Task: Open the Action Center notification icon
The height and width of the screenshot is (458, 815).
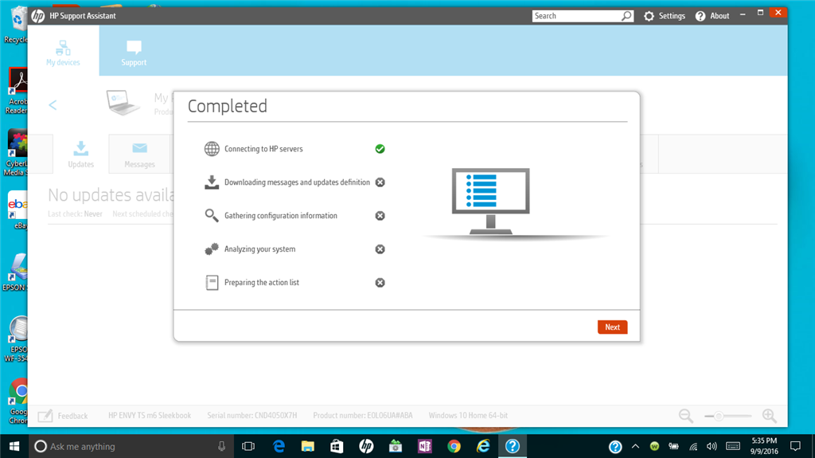Action: pyautogui.click(x=795, y=446)
